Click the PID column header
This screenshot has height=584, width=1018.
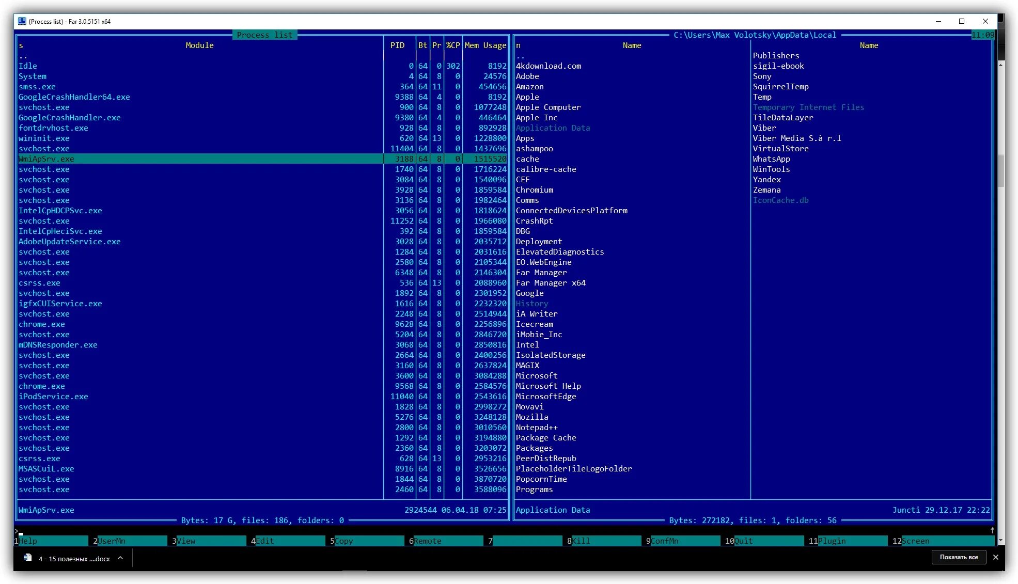click(x=397, y=45)
